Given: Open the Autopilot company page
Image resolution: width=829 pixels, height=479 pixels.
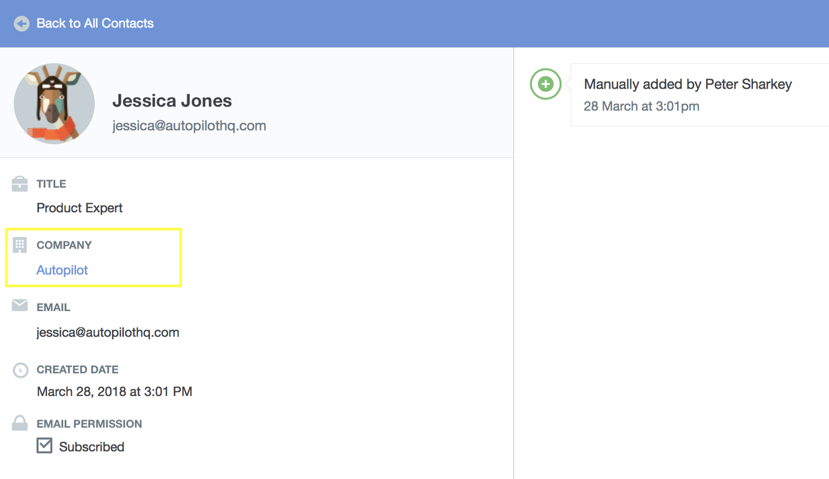Looking at the screenshot, I should click(x=62, y=270).
